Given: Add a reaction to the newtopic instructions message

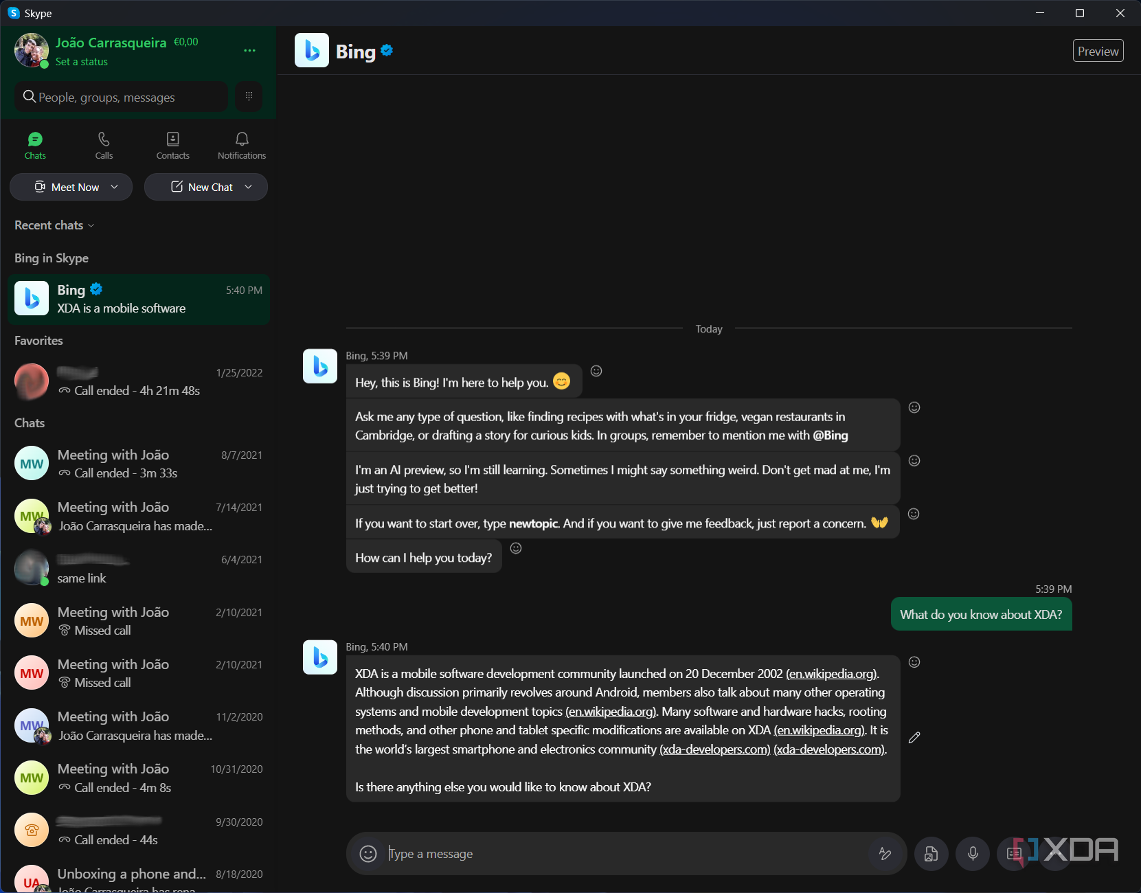Looking at the screenshot, I should pos(914,513).
